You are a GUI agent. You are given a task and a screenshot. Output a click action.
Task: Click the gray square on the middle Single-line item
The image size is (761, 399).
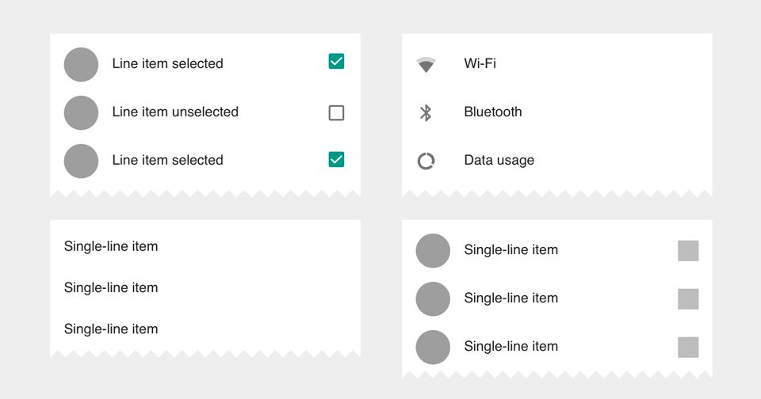(688, 299)
